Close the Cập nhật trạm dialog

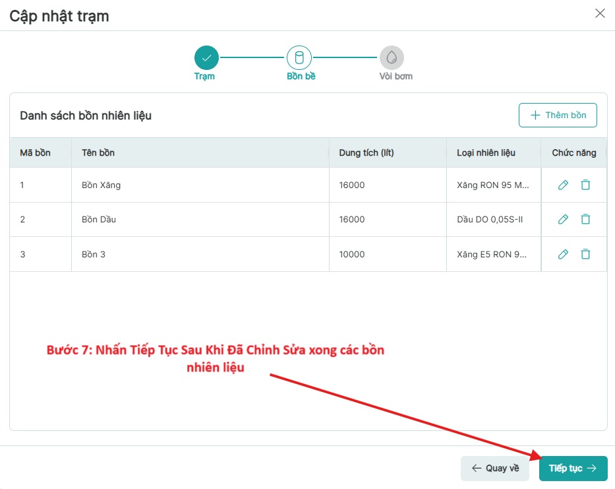[x=600, y=13]
